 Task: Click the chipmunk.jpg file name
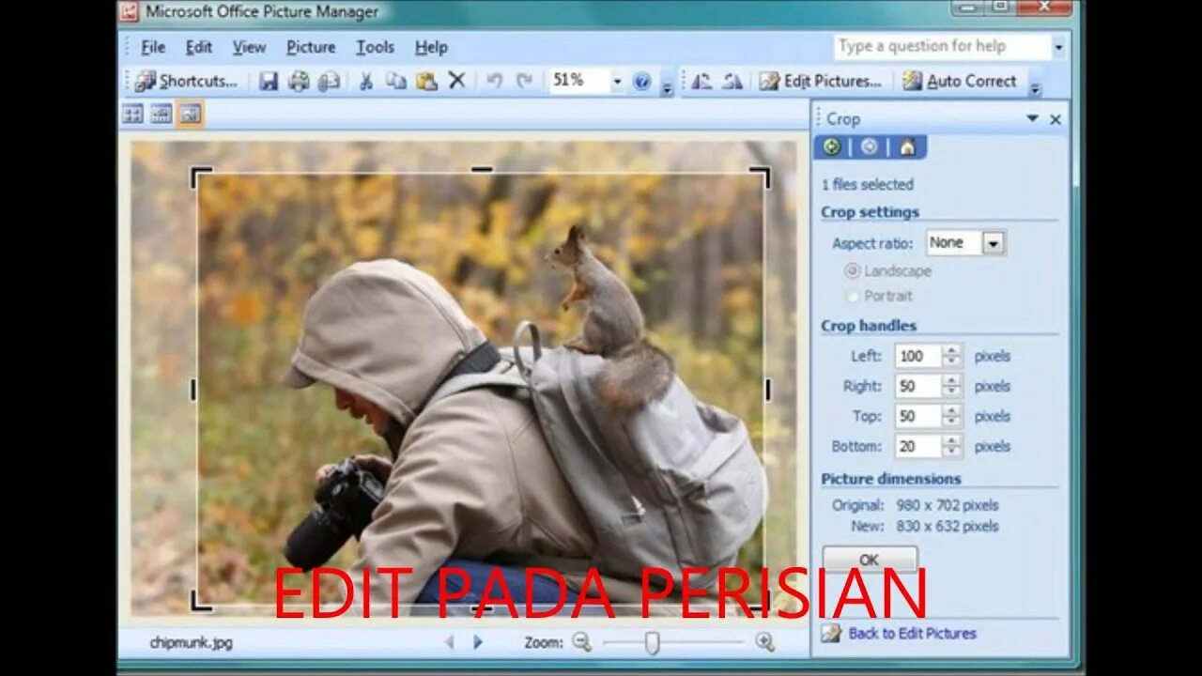[191, 643]
